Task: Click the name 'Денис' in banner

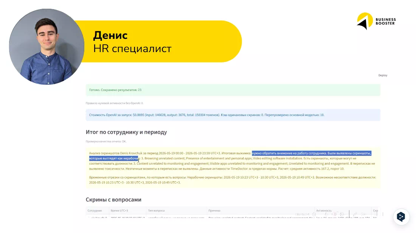Action: pos(110,35)
